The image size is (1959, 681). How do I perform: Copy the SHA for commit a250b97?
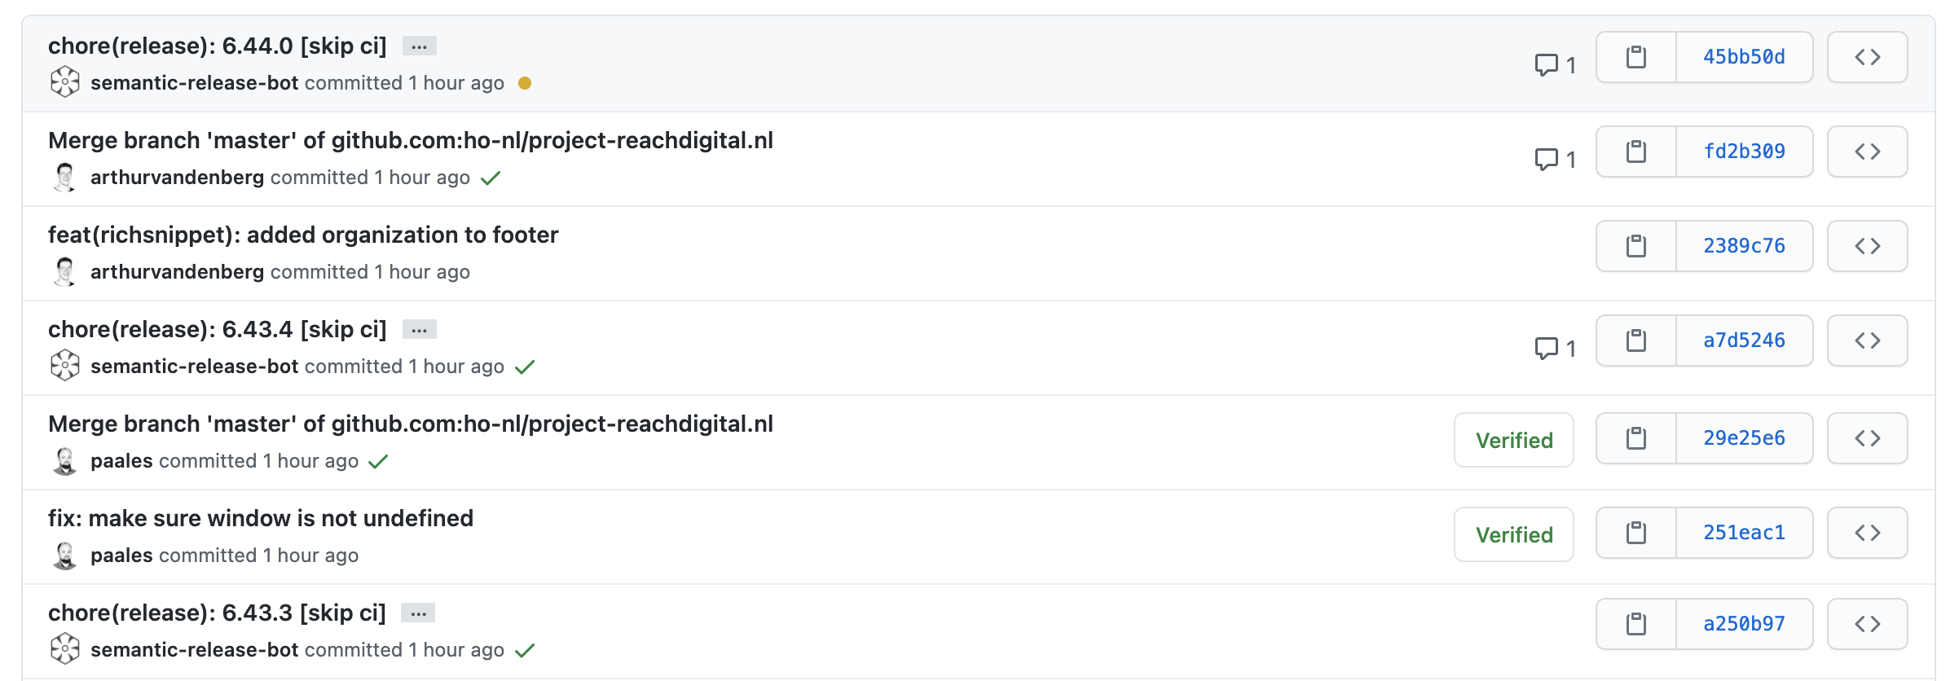tap(1635, 623)
